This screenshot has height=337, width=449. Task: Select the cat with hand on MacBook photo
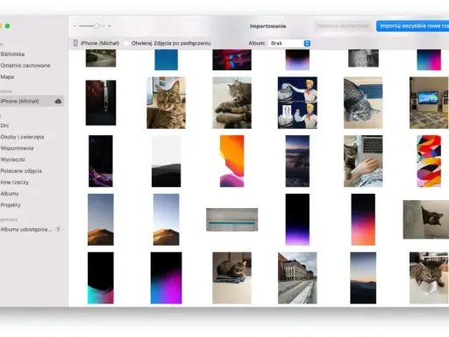click(x=363, y=161)
